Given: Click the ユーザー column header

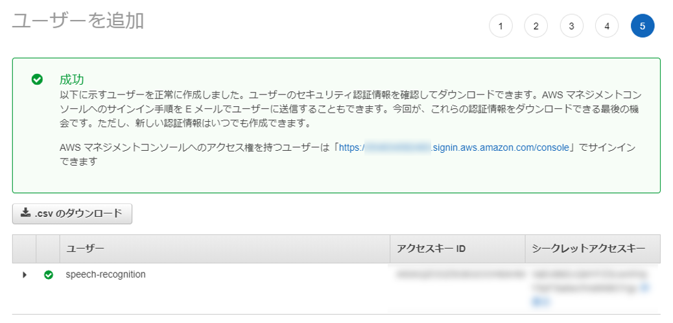Looking at the screenshot, I should click(x=85, y=249).
